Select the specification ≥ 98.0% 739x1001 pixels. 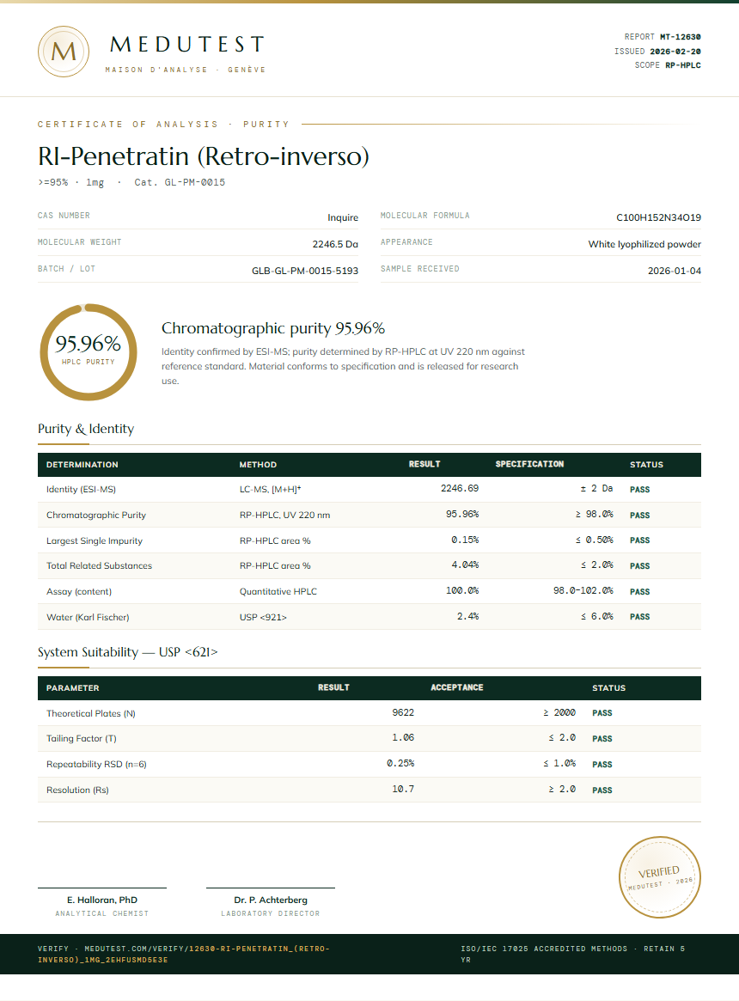tap(594, 514)
